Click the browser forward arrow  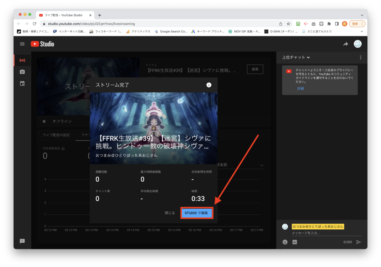pyautogui.click(x=27, y=24)
